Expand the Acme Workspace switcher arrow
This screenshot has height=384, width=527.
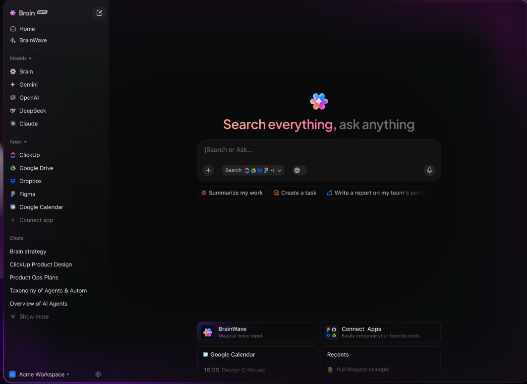pos(68,374)
